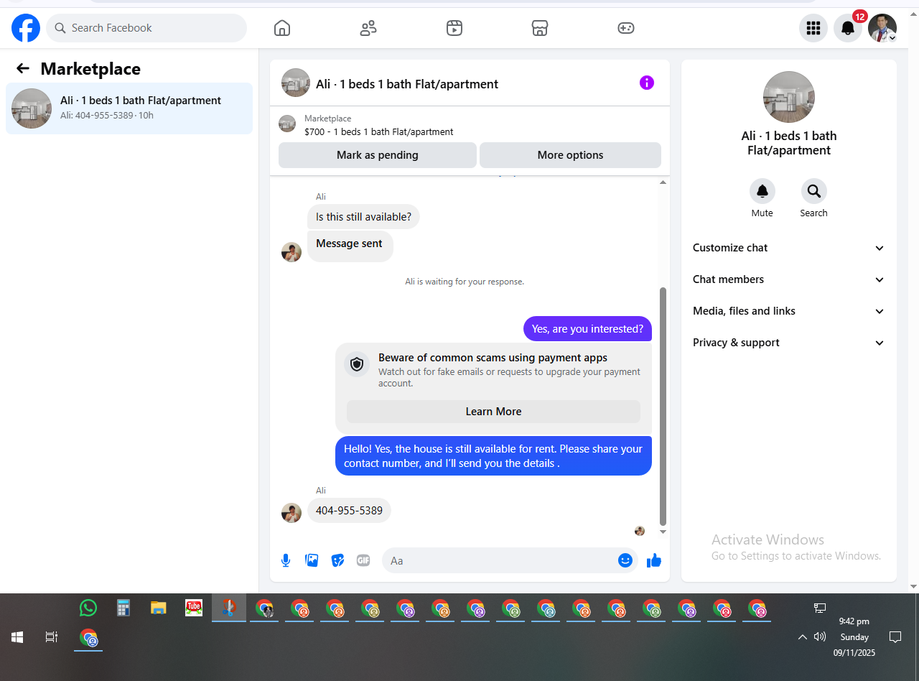The image size is (919, 681).
Task: Open the Facebook menu grid icon
Action: tap(813, 28)
